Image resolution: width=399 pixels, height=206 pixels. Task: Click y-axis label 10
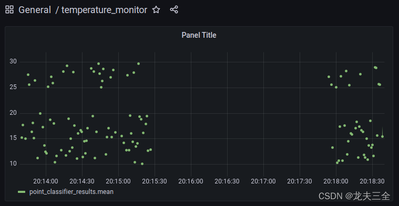[13, 164]
